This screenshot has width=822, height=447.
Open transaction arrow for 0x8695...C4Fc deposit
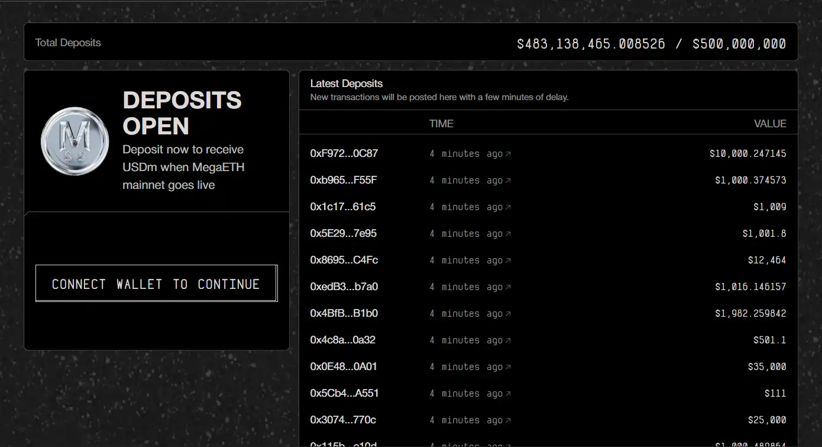coord(508,261)
